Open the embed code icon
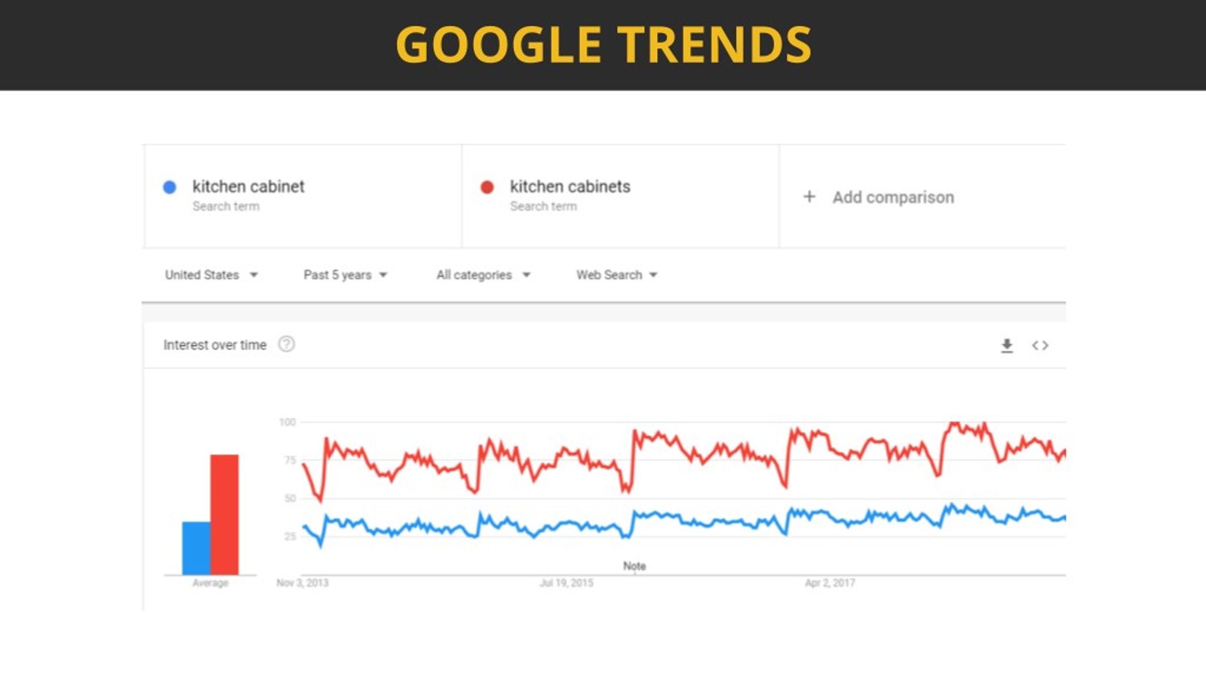This screenshot has width=1206, height=678. coord(1040,346)
